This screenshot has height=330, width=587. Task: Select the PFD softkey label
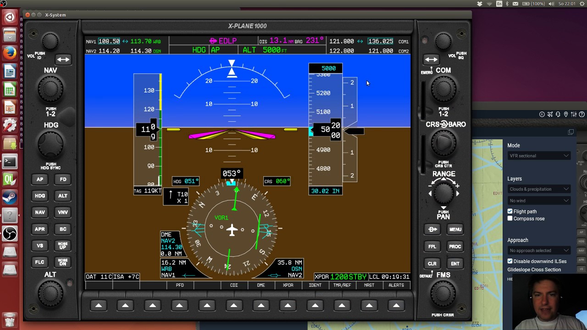(180, 285)
